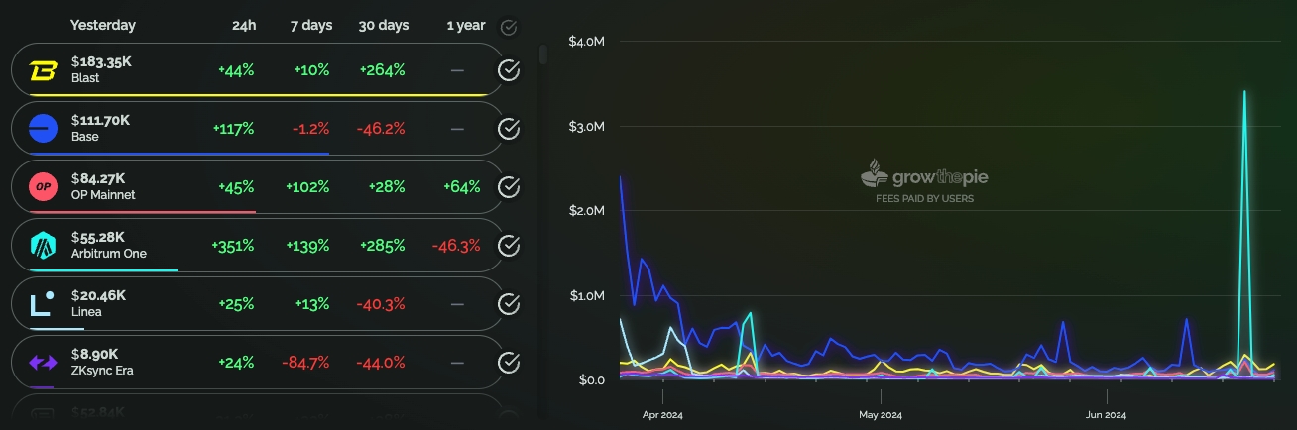
Task: Click the tall cyan spike peak in chart
Action: pyautogui.click(x=1243, y=92)
